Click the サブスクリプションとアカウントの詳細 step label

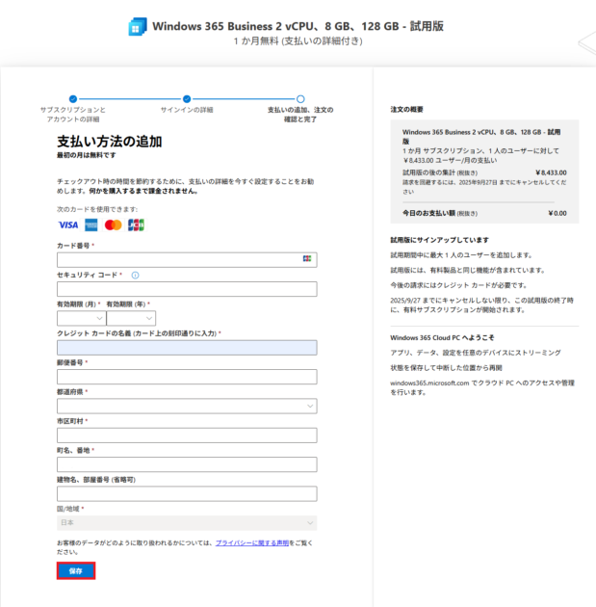tap(73, 115)
